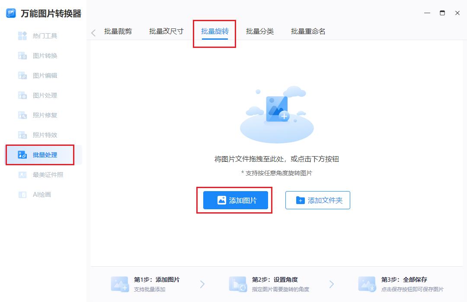Switch to the 批量重命名 tab

tap(308, 31)
